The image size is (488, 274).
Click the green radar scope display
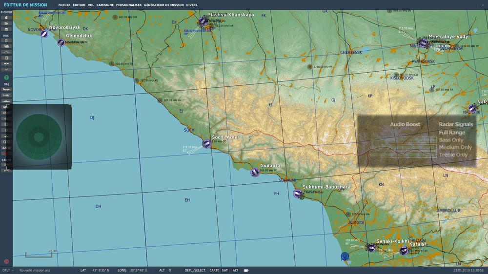[39, 137]
